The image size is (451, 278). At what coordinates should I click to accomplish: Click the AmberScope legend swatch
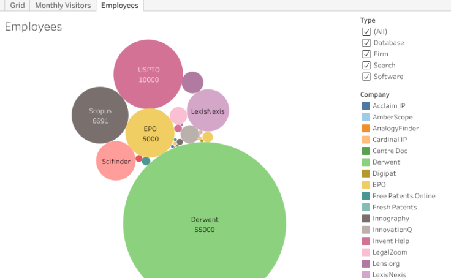tap(366, 117)
